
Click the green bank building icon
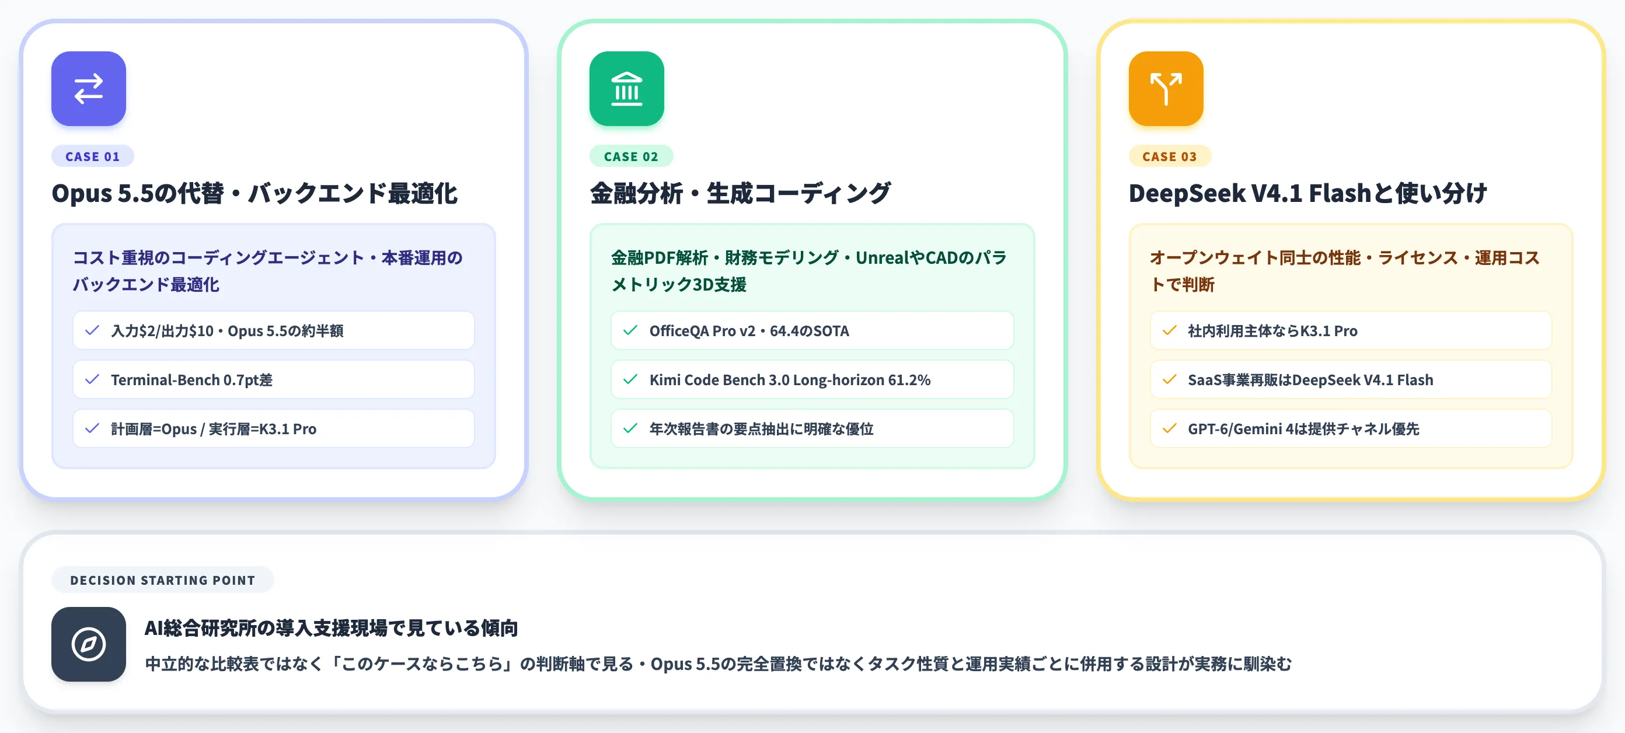pyautogui.click(x=626, y=88)
